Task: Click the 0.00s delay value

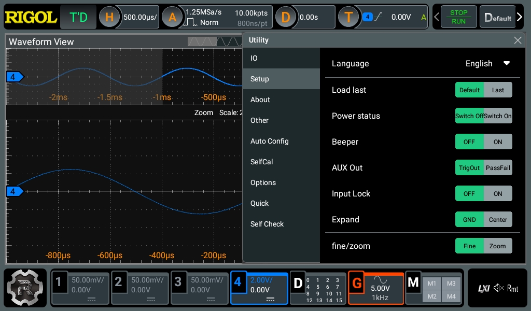Action: 309,17
